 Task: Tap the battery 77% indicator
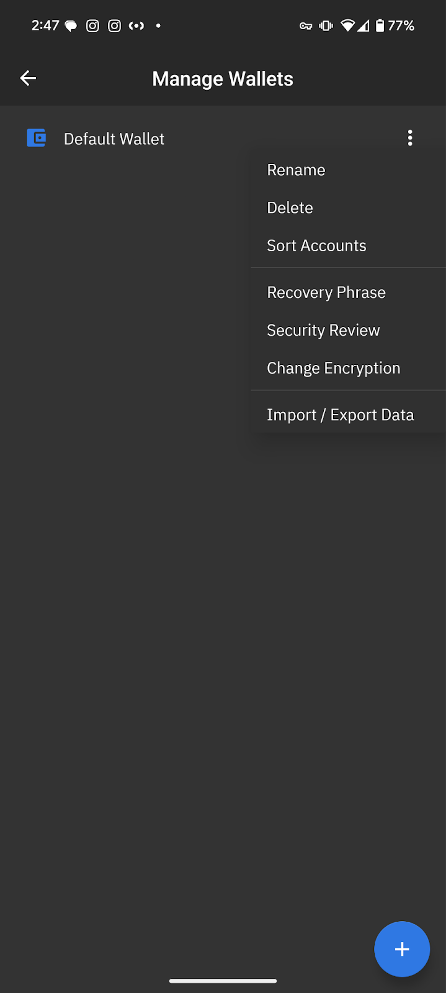point(395,25)
